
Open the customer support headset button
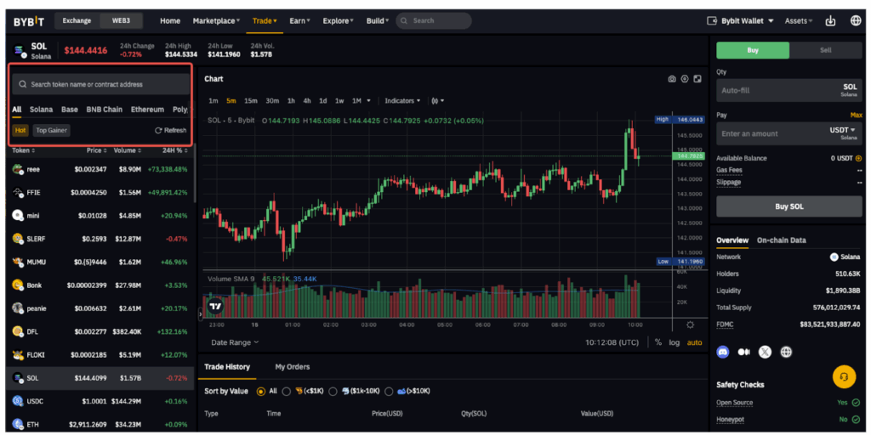pos(844,376)
